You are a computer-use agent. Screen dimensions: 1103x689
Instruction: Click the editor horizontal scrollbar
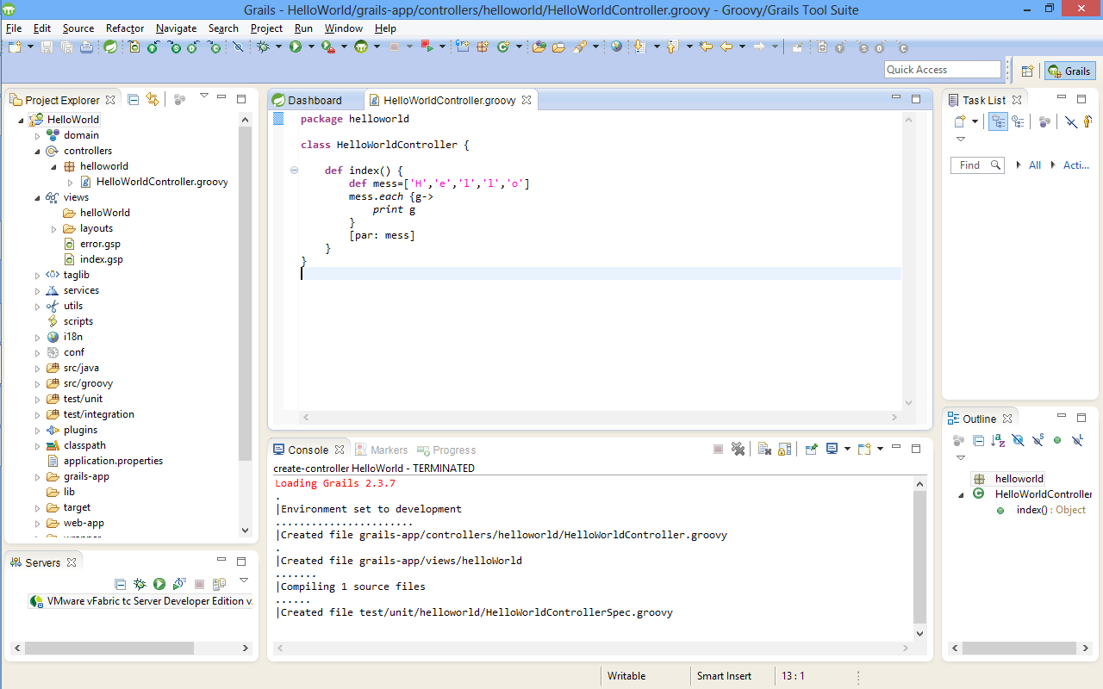pyautogui.click(x=600, y=417)
